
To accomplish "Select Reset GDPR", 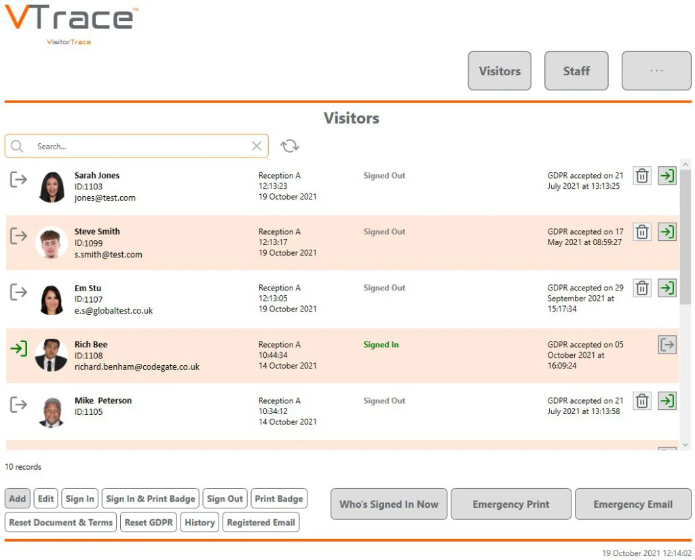I will (148, 522).
